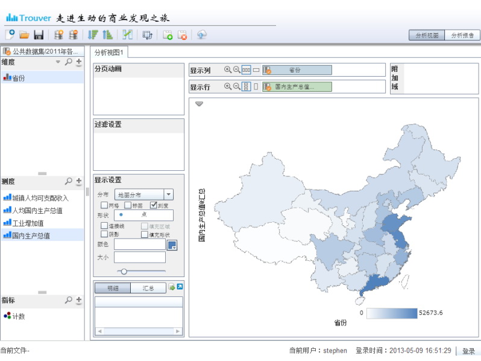
Task: Click the map color legend gradient bar
Action: [x=392, y=313]
